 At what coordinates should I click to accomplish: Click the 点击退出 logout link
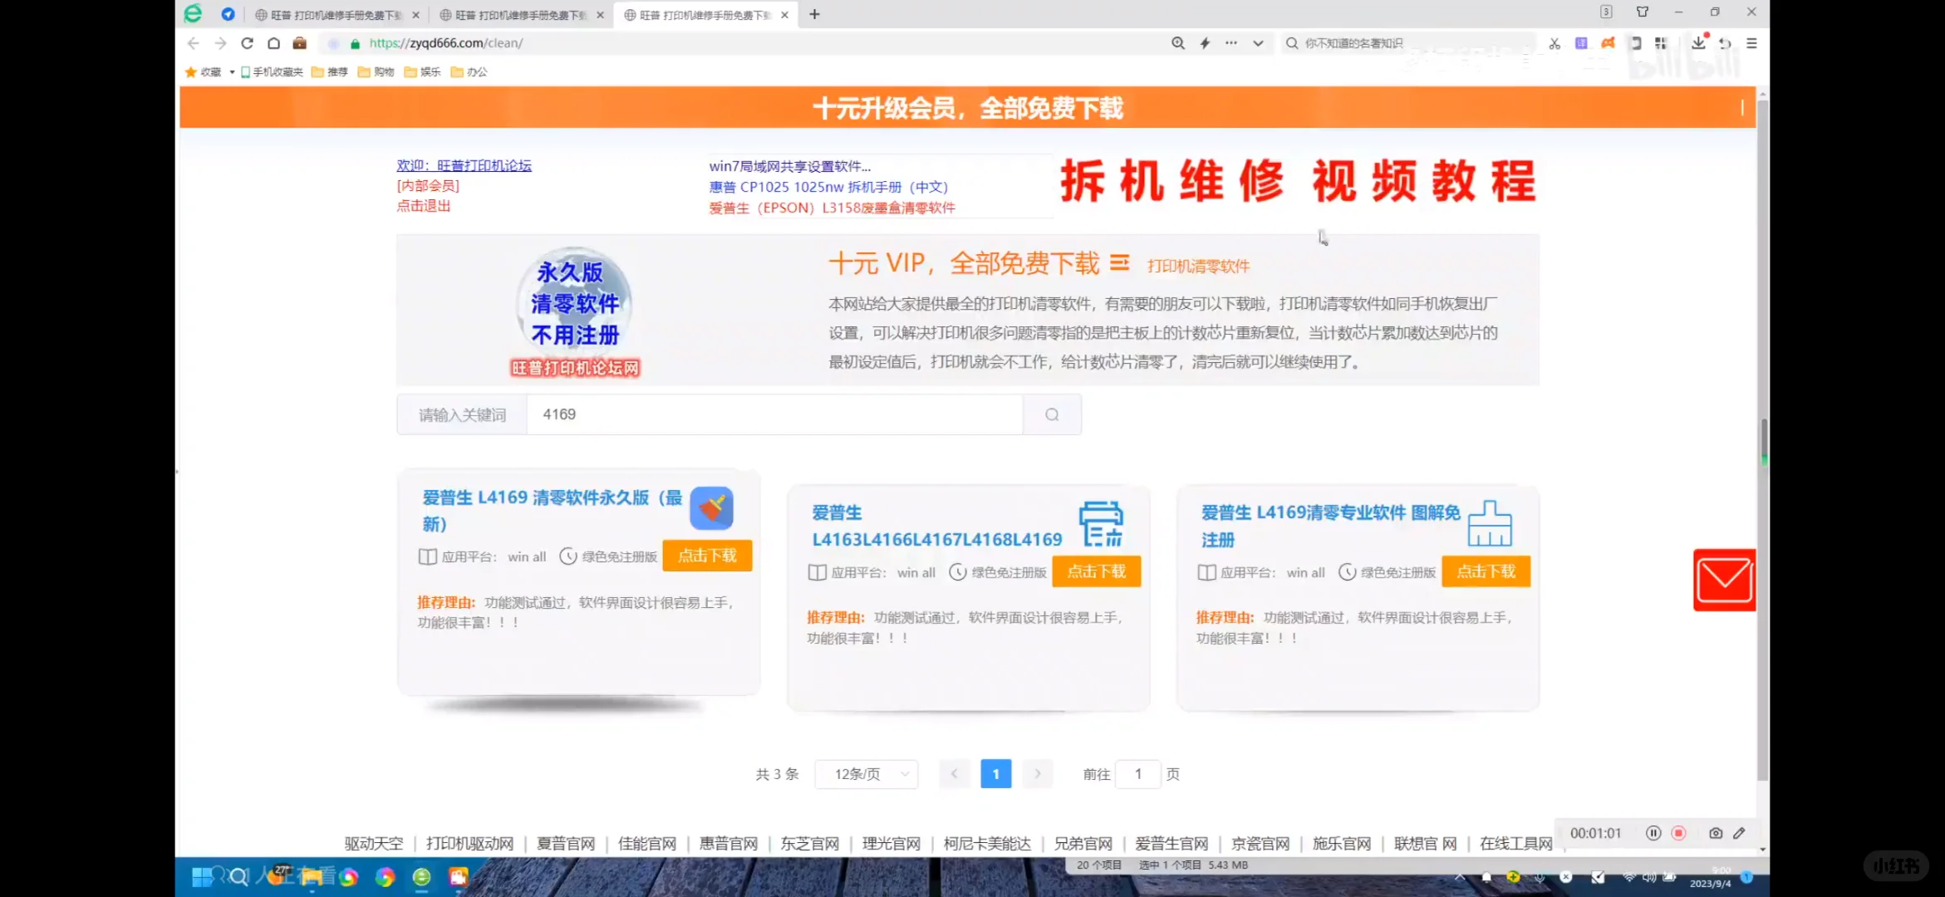424,205
